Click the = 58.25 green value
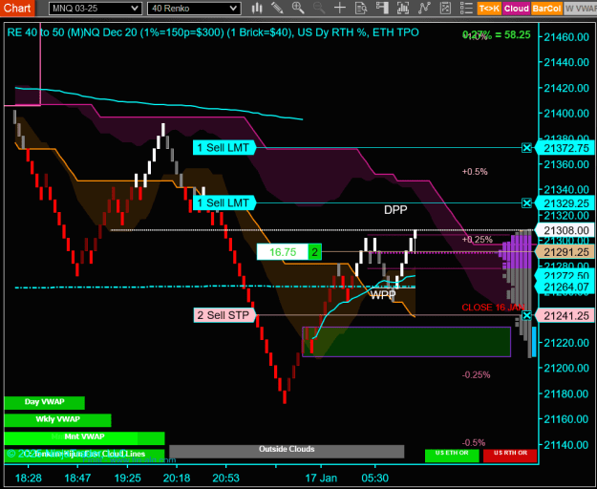 point(513,35)
